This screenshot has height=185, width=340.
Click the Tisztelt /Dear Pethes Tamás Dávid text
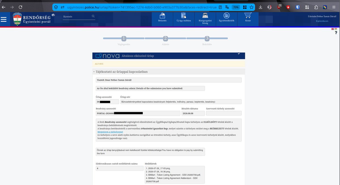point(114,80)
